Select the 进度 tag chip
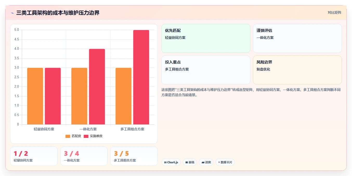Image resolution: width=352 pixels, height=176 pixels. click(x=206, y=162)
